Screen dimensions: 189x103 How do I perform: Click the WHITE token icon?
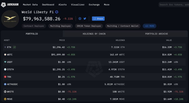(5, 92)
